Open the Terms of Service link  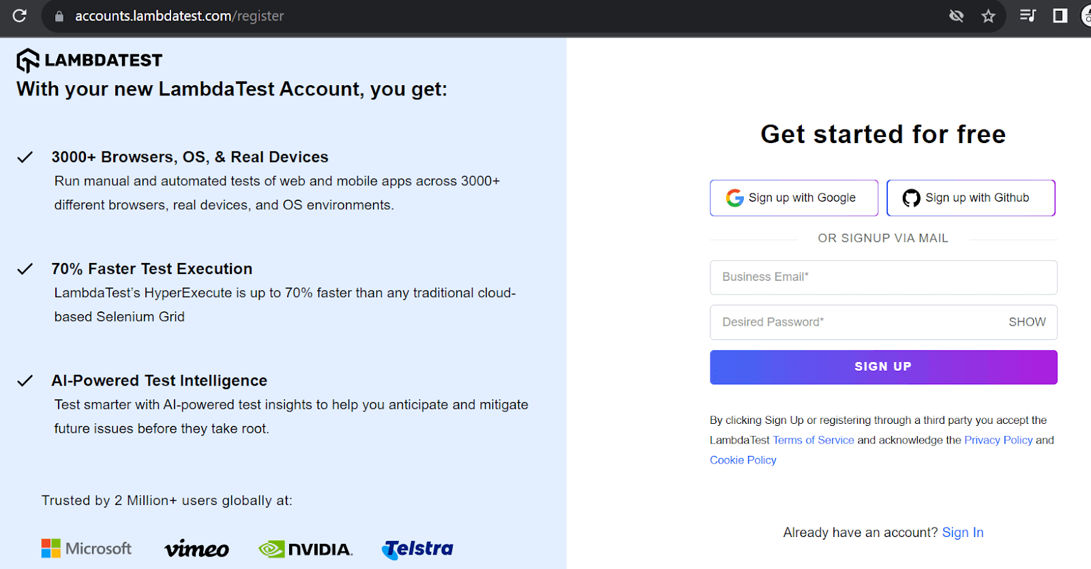(x=813, y=440)
